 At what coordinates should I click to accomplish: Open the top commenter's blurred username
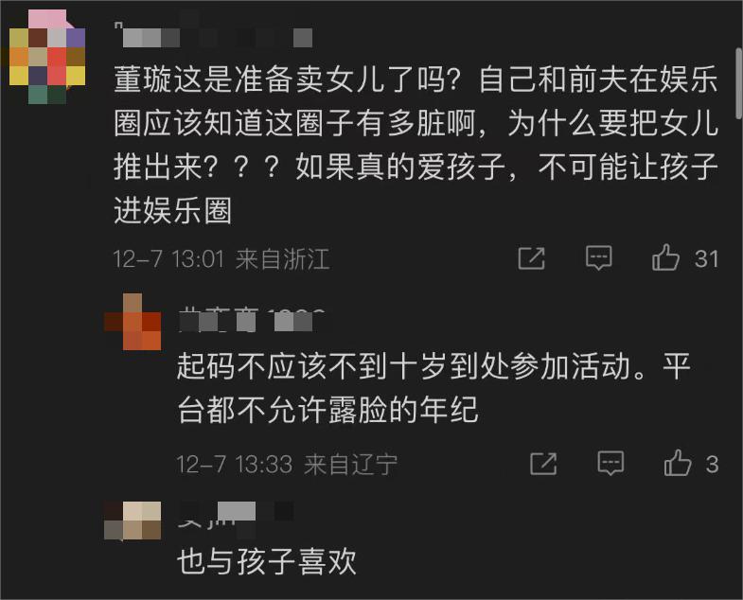point(213,35)
